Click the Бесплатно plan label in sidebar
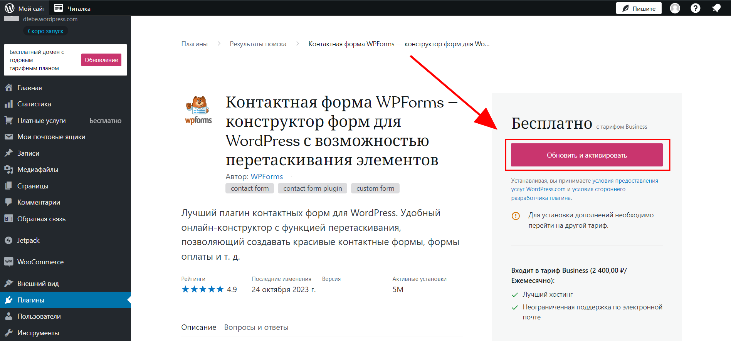Viewport: 731px width, 341px height. [x=105, y=121]
